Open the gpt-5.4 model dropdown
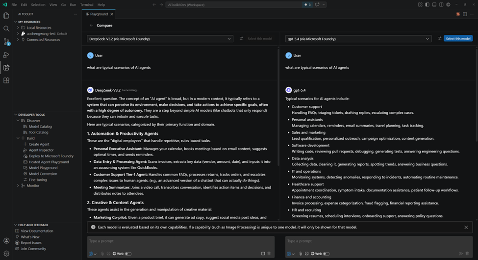Viewport: 478px width, 260px height. (x=358, y=39)
